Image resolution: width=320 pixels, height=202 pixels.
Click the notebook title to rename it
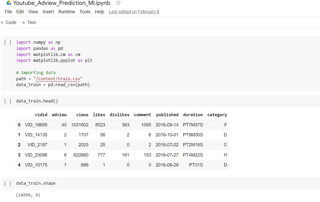click(x=61, y=3)
